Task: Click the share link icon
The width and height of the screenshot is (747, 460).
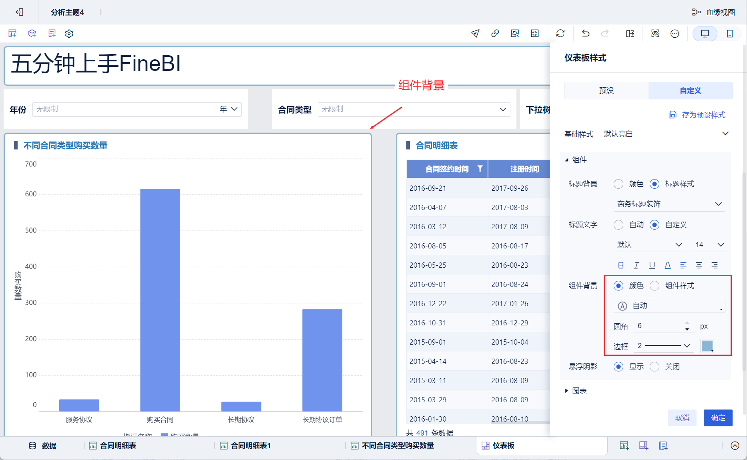Action: click(x=495, y=33)
